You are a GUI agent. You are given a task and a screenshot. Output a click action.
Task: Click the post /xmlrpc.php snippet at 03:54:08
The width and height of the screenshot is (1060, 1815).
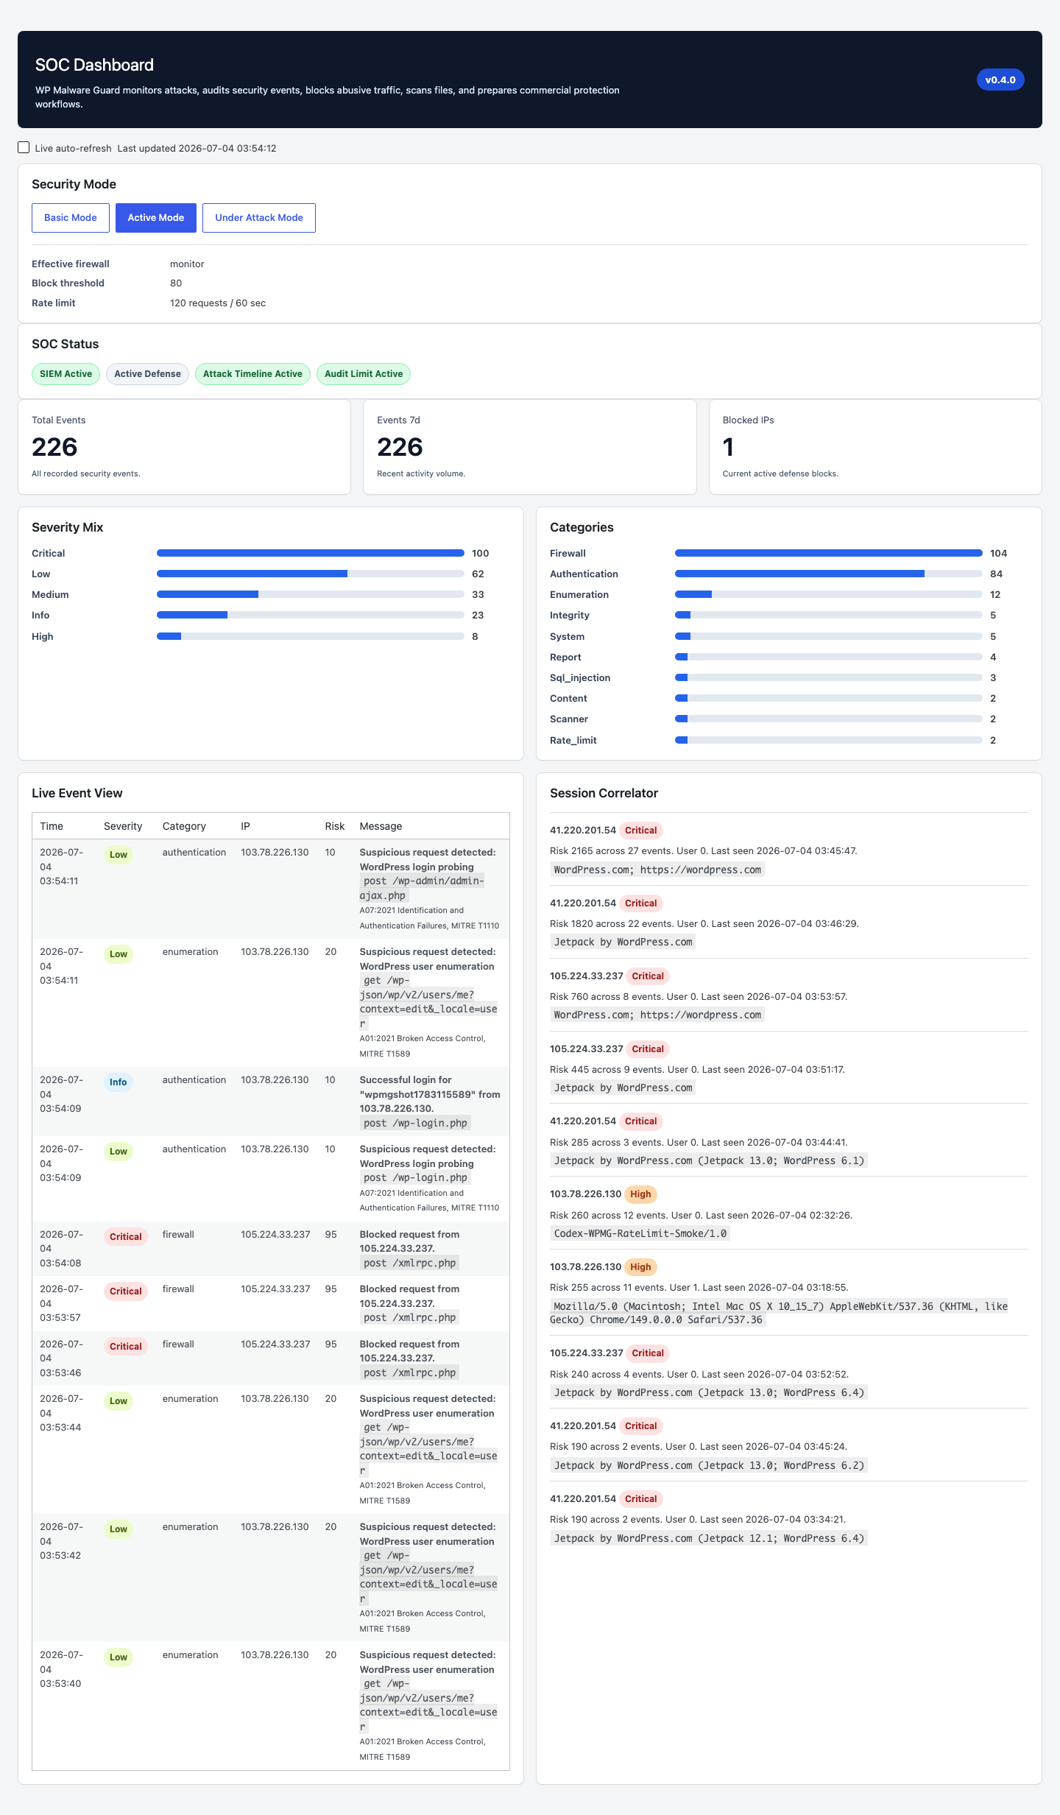coord(409,1263)
